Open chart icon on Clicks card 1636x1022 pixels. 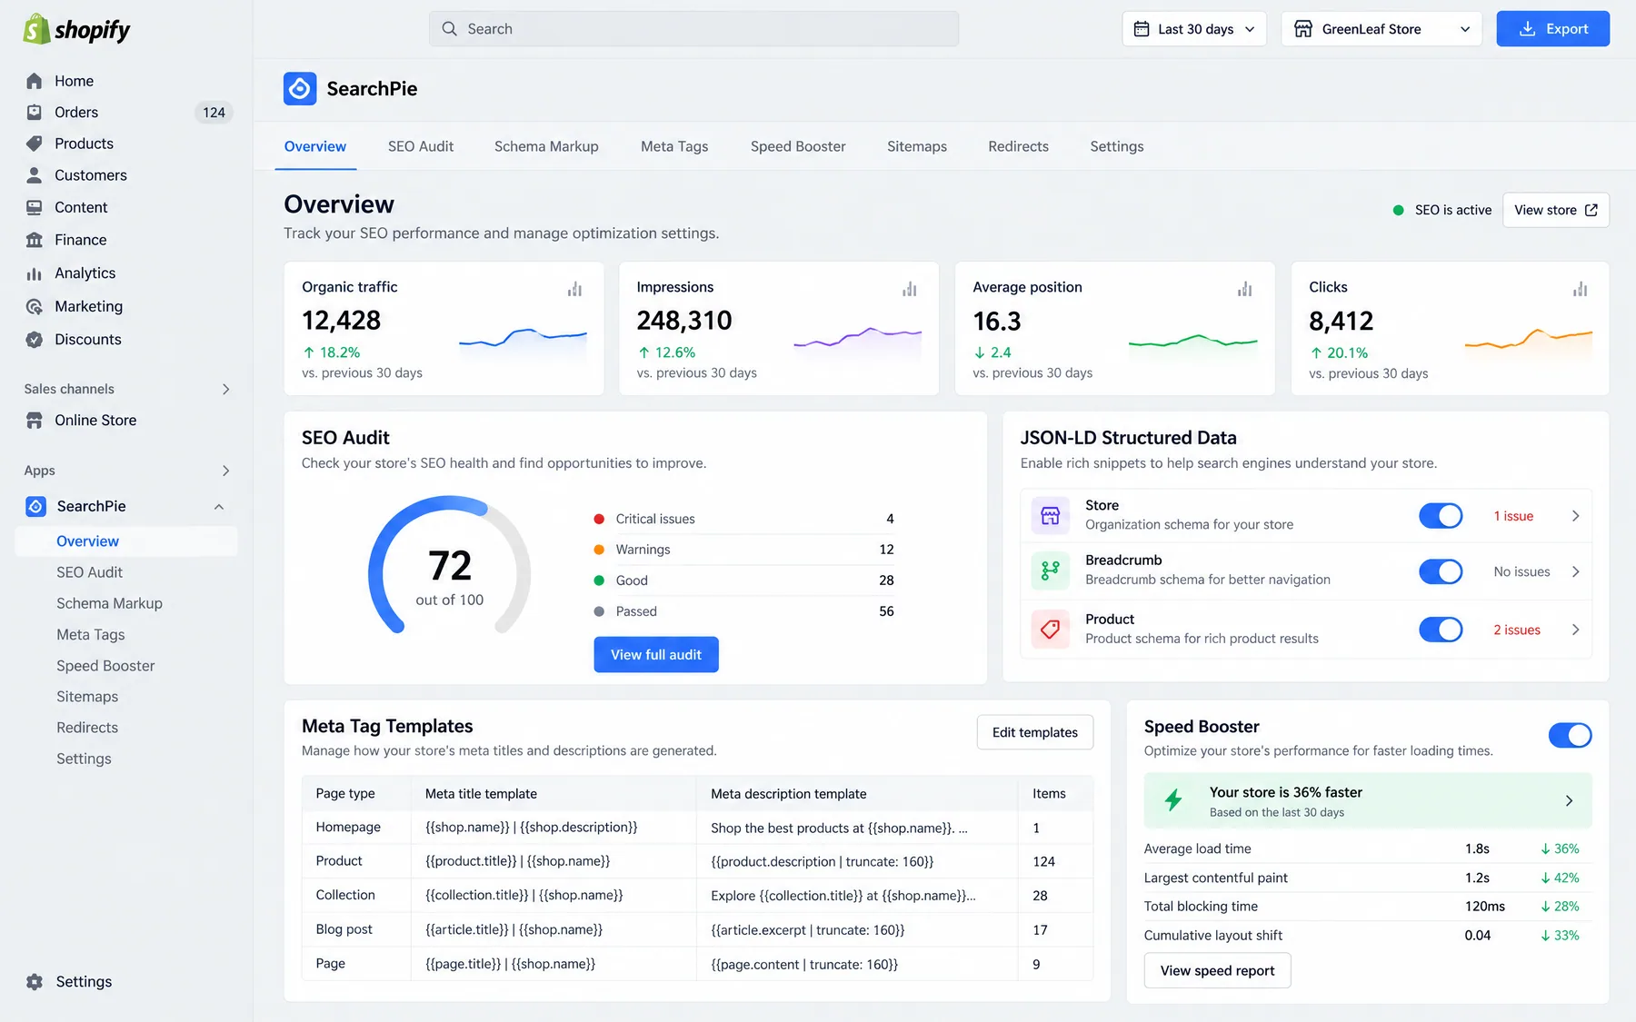coord(1581,289)
